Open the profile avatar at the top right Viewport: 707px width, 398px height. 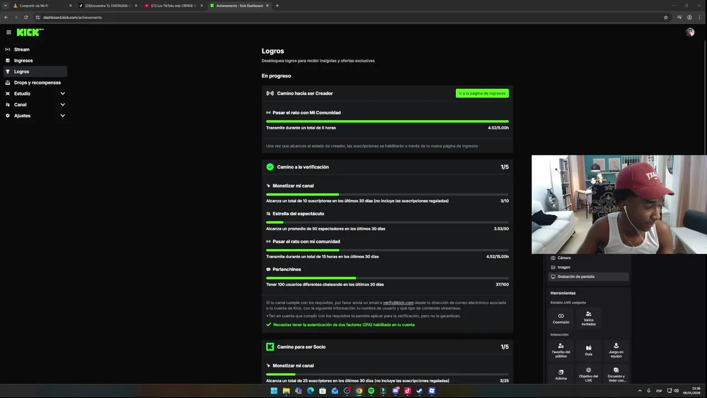[x=690, y=32]
